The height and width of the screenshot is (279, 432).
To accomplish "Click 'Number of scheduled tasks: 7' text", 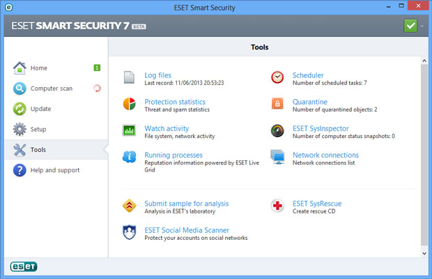I will [x=330, y=83].
